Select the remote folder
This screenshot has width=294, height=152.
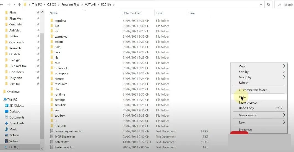[x=59, y=78]
